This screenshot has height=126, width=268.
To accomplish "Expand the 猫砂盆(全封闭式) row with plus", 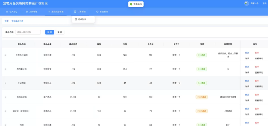I will click(5, 111).
